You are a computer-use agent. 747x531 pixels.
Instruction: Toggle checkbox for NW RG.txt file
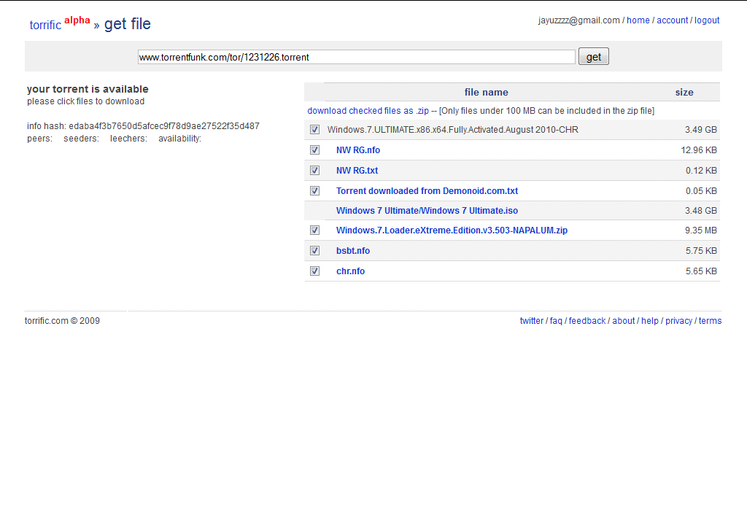pos(314,171)
